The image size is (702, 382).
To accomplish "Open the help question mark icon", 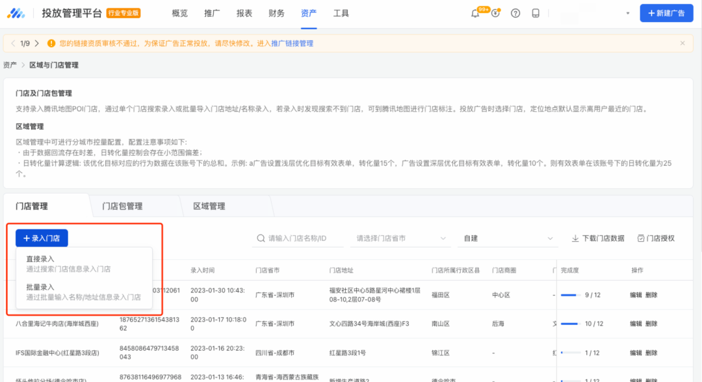I will [x=515, y=13].
